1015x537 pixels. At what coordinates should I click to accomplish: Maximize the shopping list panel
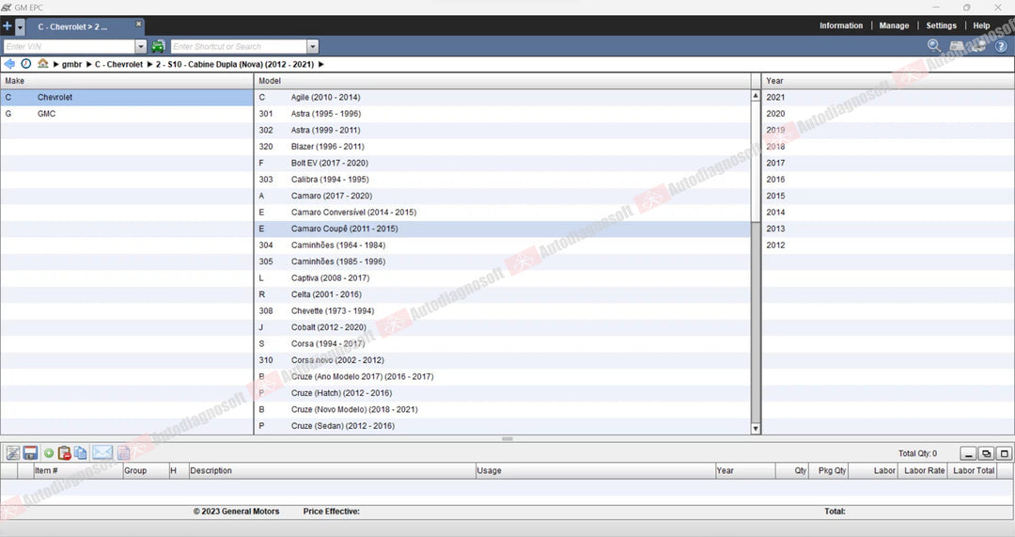coord(1004,453)
